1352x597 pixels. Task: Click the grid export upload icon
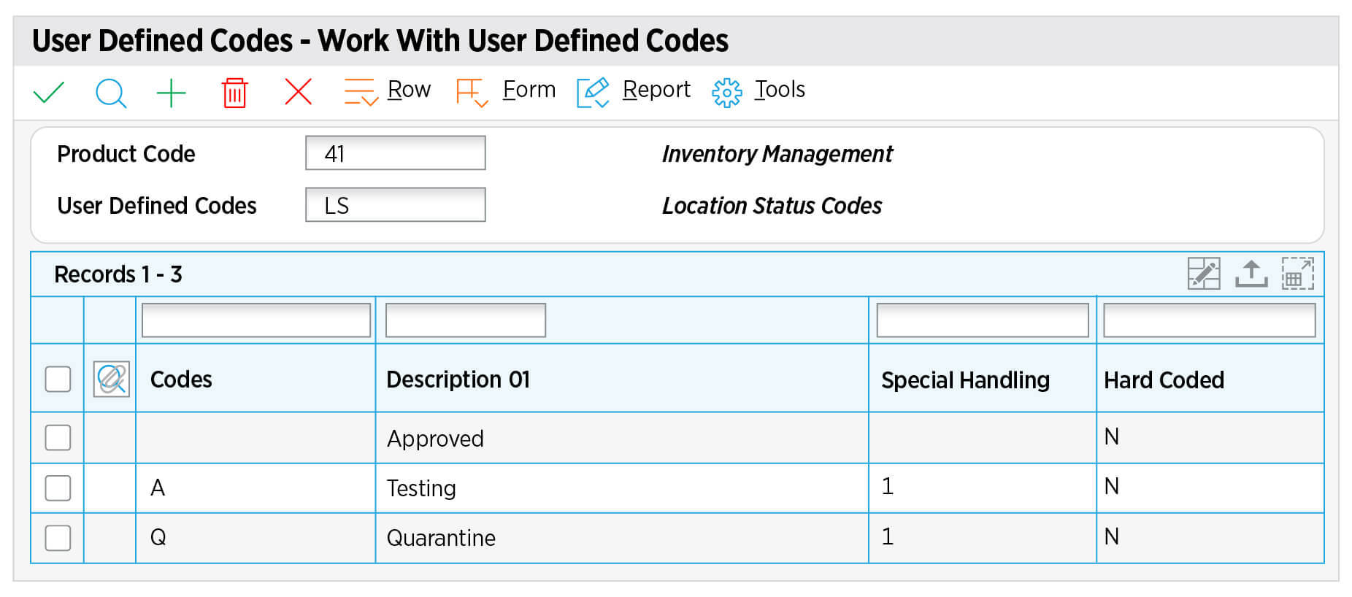[1251, 274]
